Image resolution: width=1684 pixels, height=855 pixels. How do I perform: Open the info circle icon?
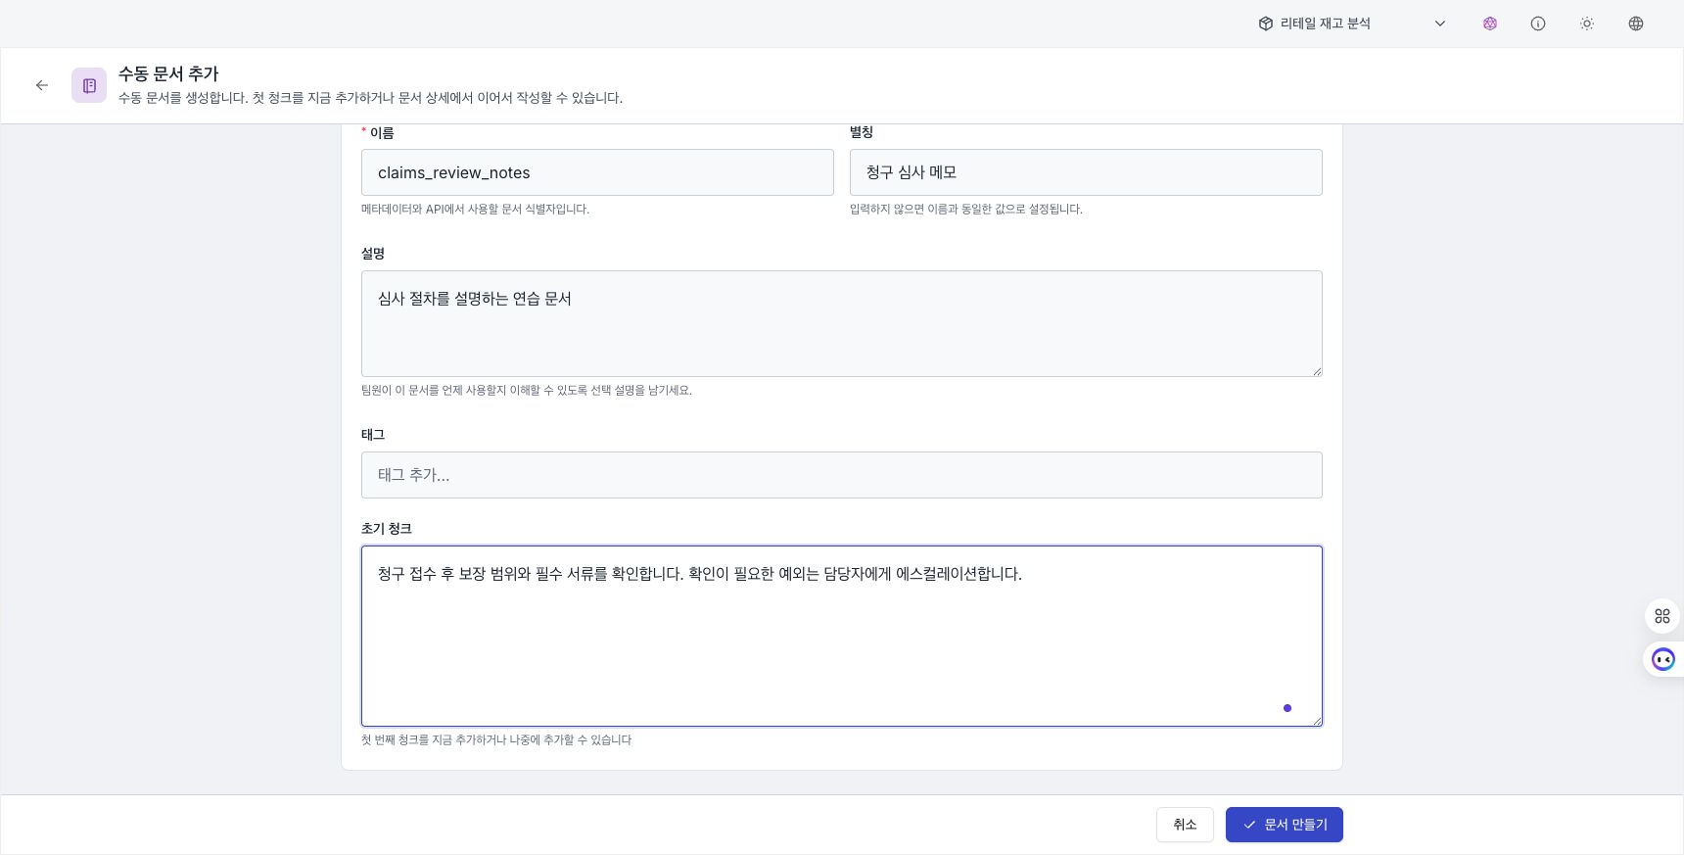(x=1538, y=24)
